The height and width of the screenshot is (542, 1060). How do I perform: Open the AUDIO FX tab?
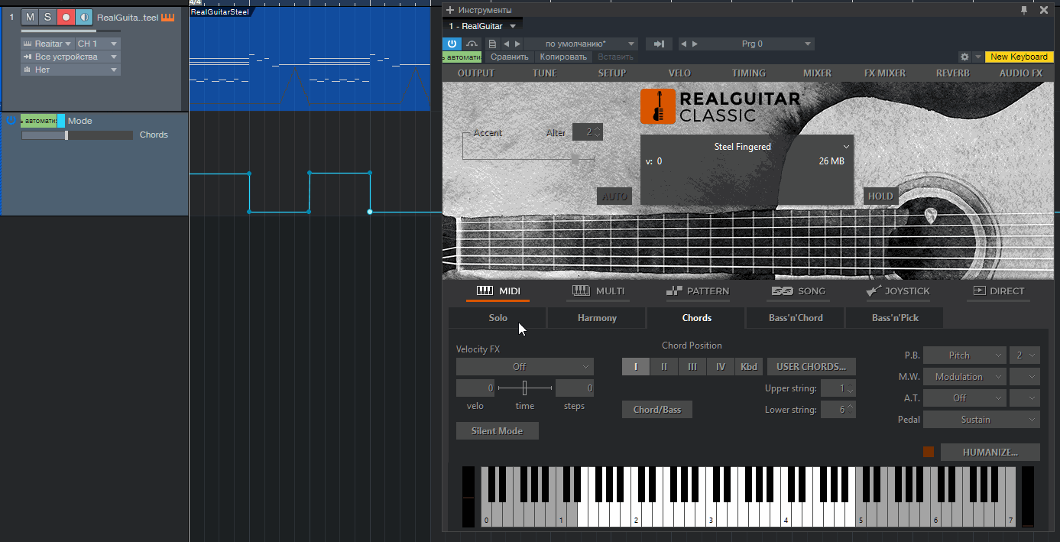(1021, 73)
